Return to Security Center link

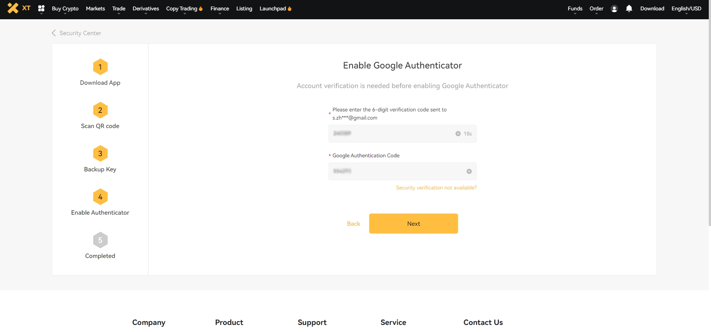tap(80, 33)
